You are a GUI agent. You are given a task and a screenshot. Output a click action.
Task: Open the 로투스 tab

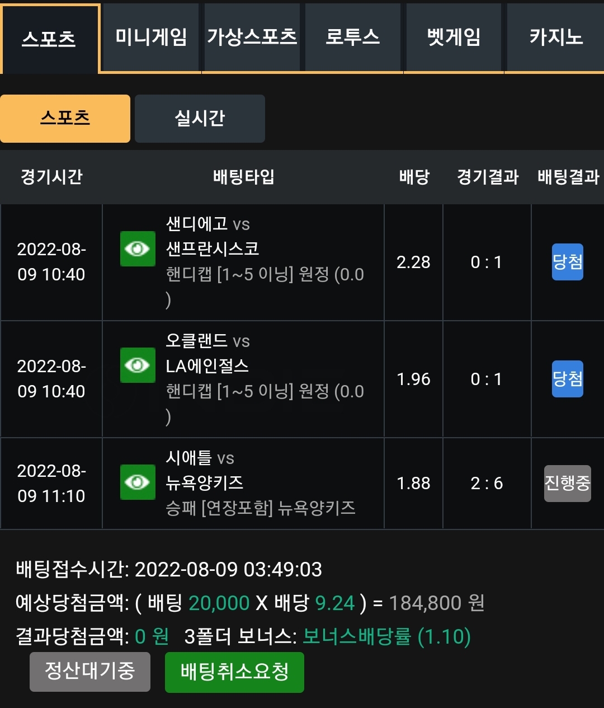353,37
